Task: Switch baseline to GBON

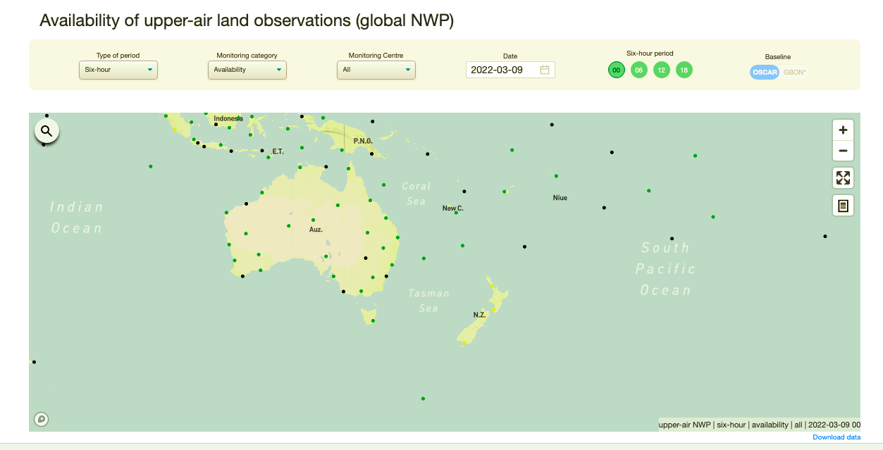Action: [796, 72]
